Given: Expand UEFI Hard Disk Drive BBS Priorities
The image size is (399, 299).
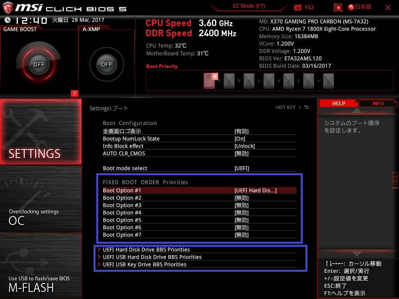Looking at the screenshot, I should (x=147, y=250).
